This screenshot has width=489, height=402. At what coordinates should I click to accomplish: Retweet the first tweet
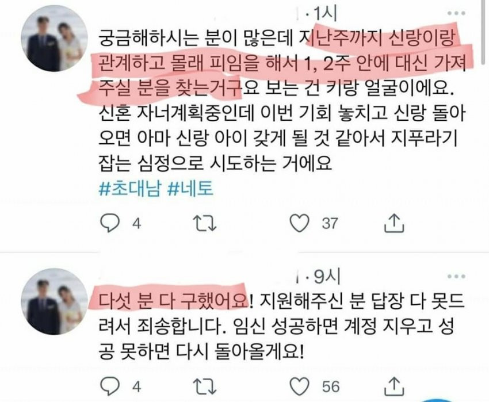205,223
